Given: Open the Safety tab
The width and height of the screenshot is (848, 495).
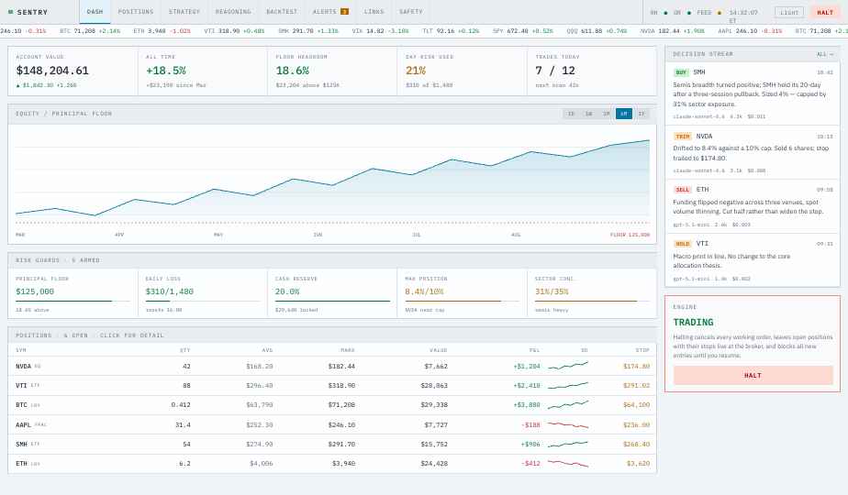Looking at the screenshot, I should pos(411,12).
